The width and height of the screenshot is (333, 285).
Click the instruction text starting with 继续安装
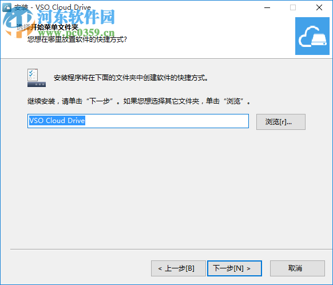(x=139, y=101)
